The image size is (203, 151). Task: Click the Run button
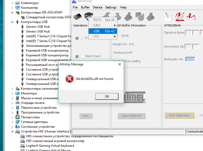(86, 116)
